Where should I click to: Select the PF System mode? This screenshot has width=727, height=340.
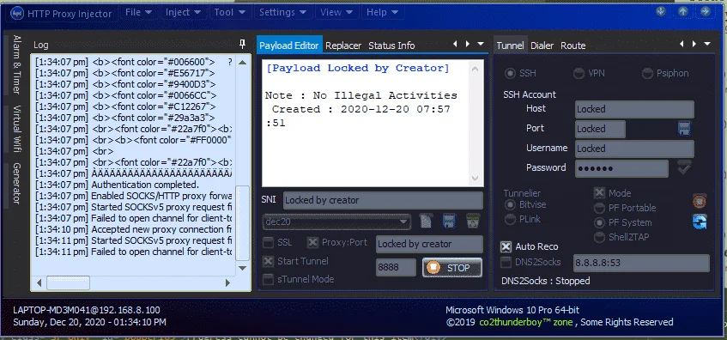600,222
